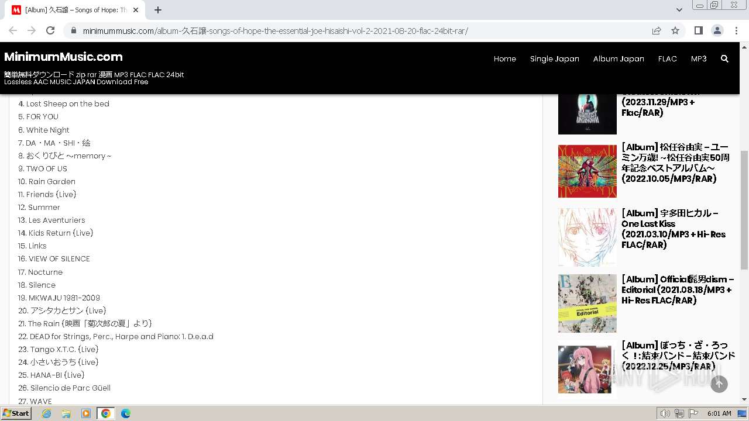The height and width of the screenshot is (421, 749).
Task: Open the Official髭男dism Editorial album link
Action: [x=678, y=290]
